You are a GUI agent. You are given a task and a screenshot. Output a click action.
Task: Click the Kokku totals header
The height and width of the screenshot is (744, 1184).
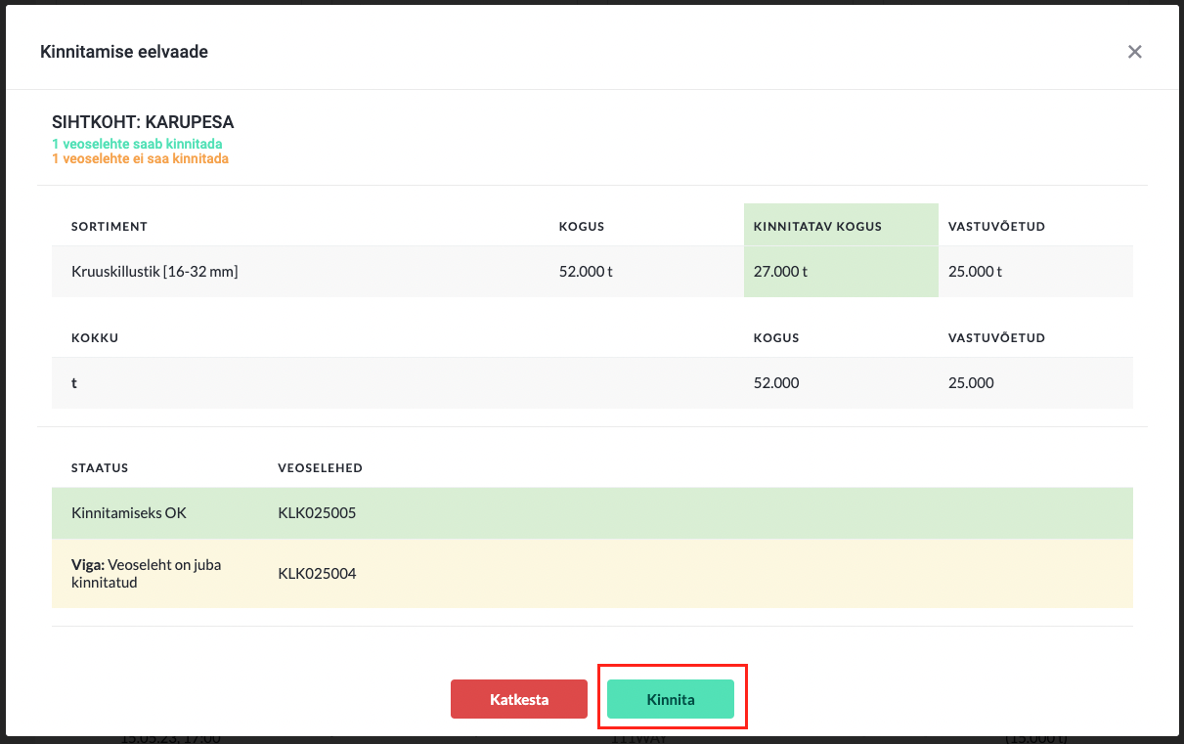point(95,338)
